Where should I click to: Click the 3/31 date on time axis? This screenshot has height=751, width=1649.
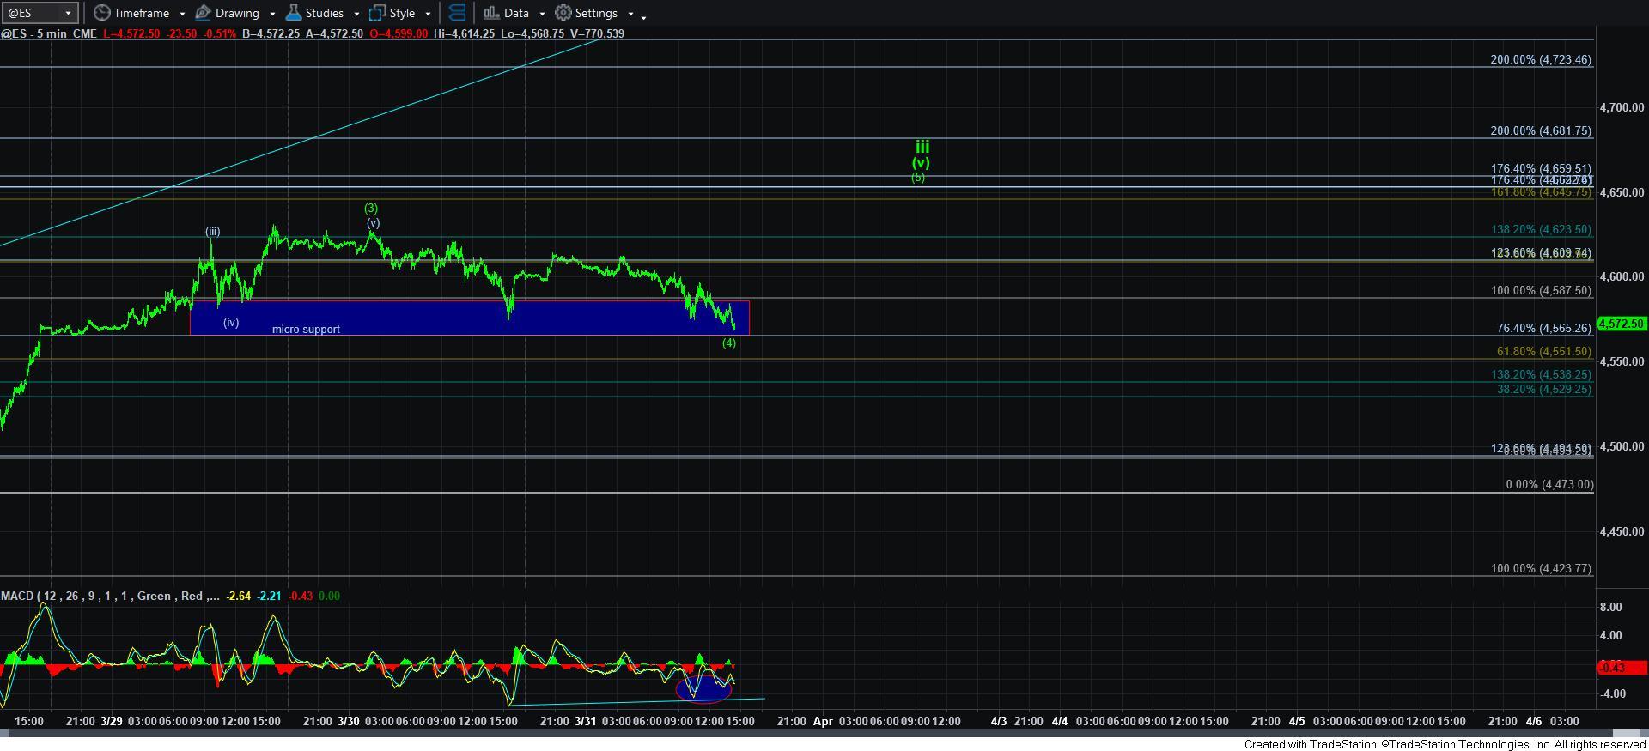(x=585, y=721)
